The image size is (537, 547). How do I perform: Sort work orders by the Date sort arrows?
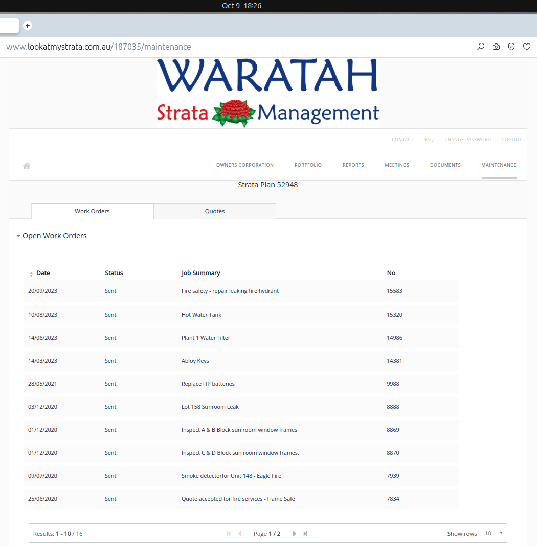31,274
